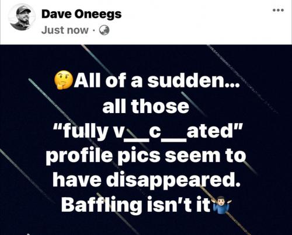Click the word "sudden..." in the post
292x235 pixels.
pyautogui.click(x=193, y=80)
